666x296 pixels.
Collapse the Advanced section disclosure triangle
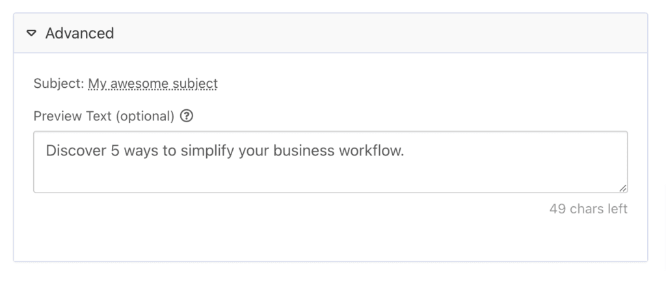coord(32,33)
